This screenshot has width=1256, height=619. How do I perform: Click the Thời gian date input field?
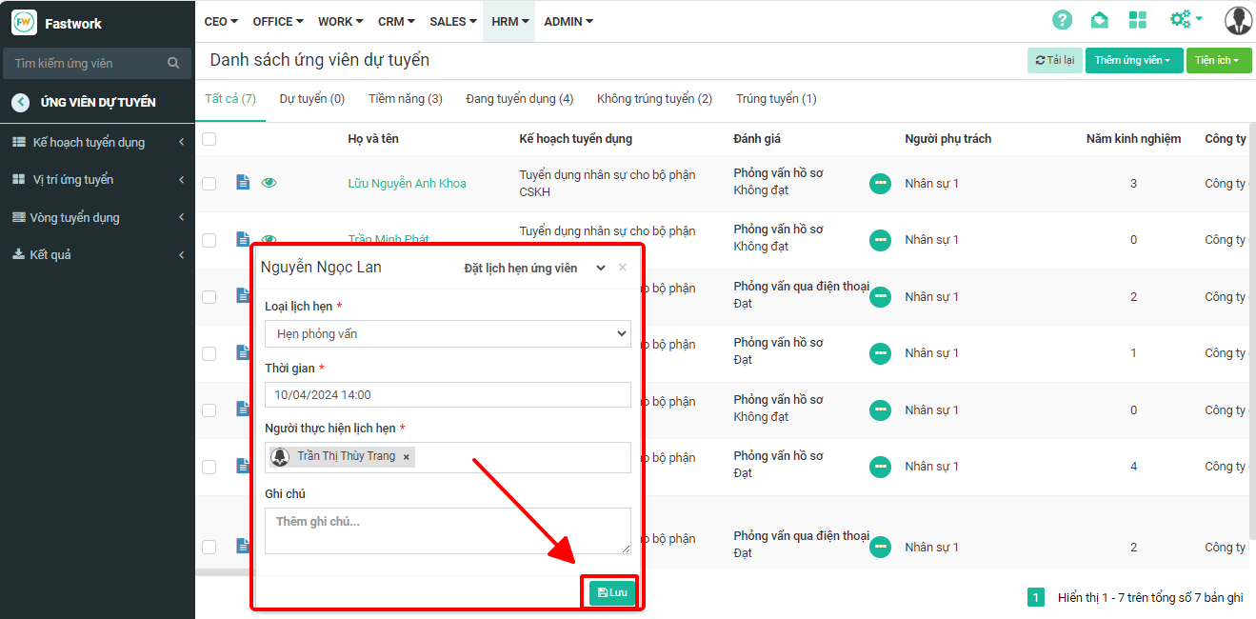pos(448,394)
